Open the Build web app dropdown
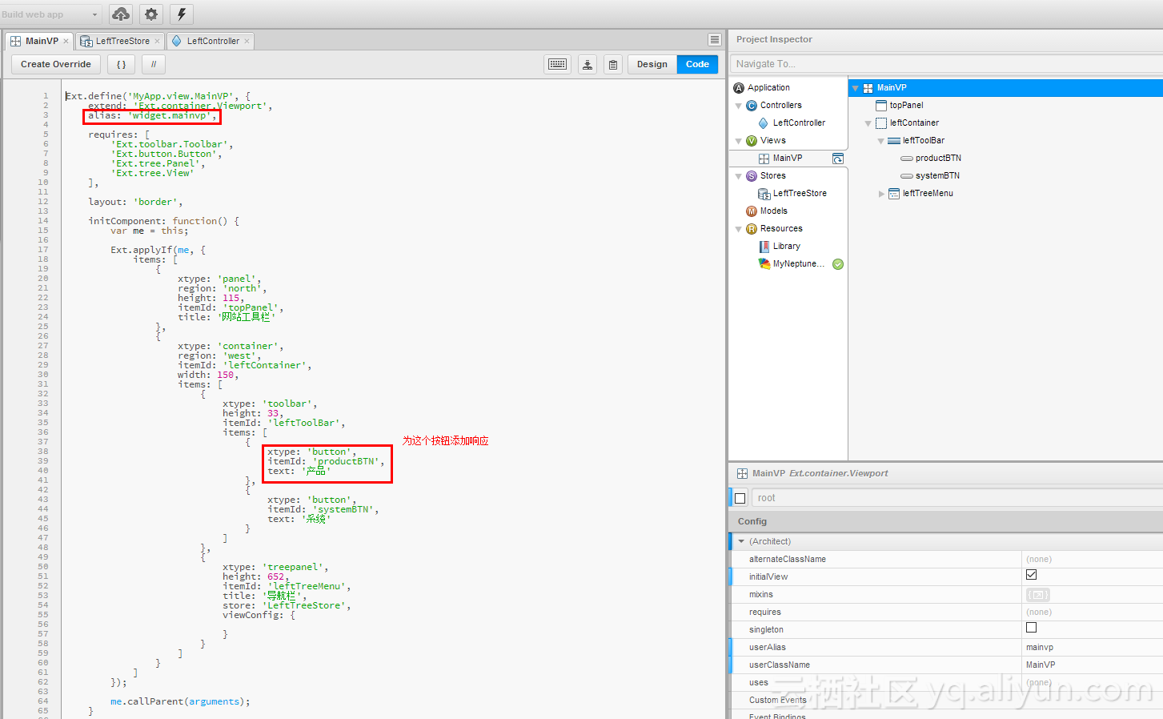The width and height of the screenshot is (1163, 719). pos(50,14)
